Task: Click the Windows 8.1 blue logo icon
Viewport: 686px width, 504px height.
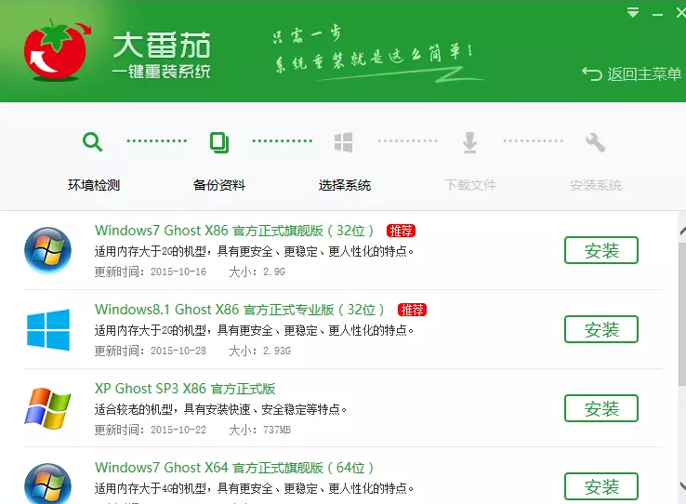Action: [48, 329]
